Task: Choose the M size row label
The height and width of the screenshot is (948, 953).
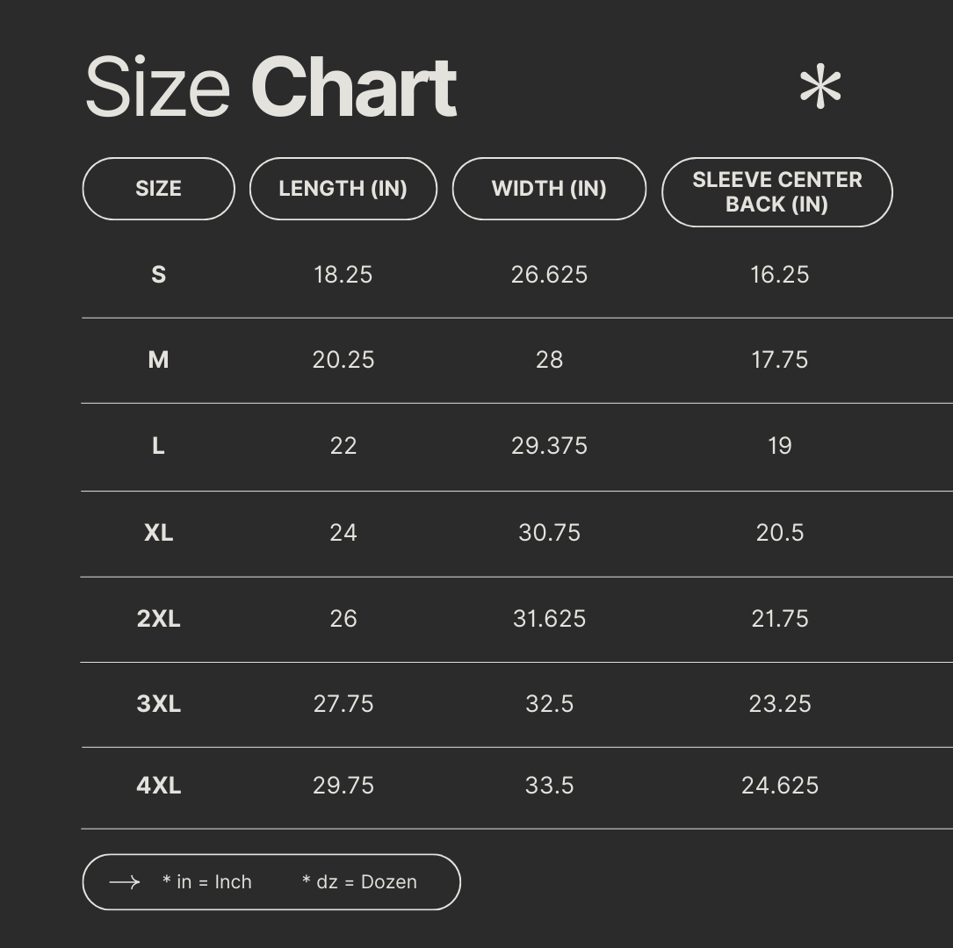Action: tap(158, 360)
